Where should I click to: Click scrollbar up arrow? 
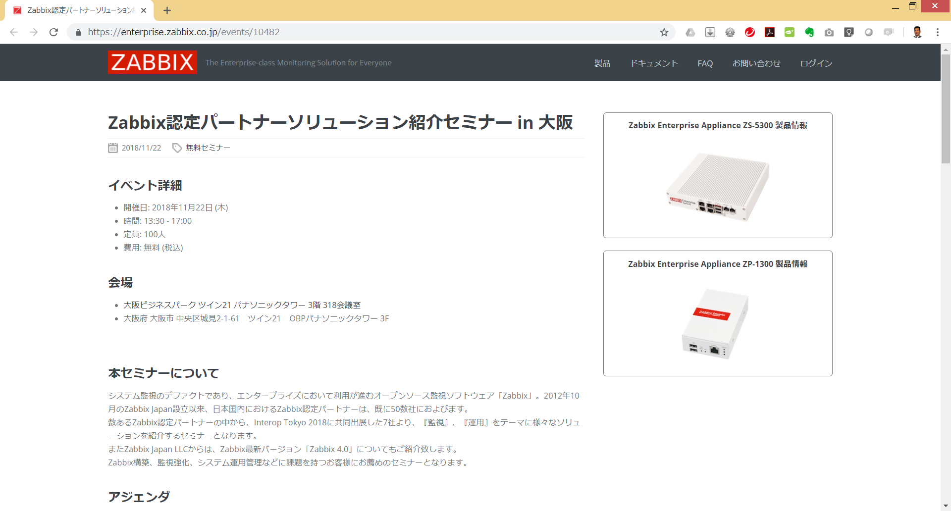(x=946, y=49)
